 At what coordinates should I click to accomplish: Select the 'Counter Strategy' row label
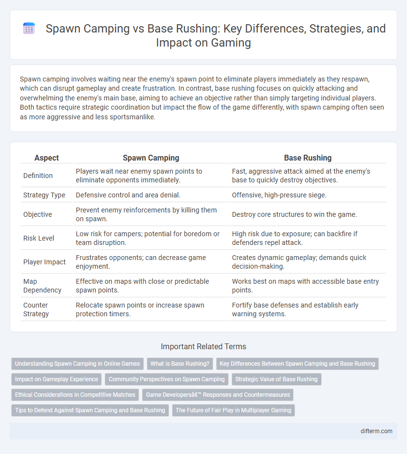(x=36, y=309)
